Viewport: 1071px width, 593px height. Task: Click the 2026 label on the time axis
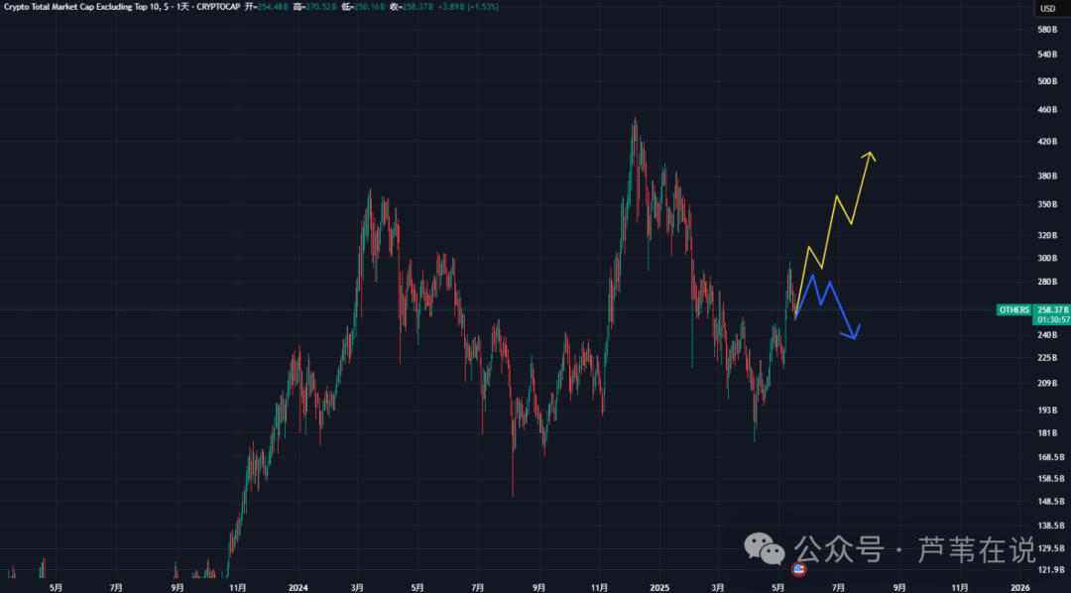pyautogui.click(x=1019, y=586)
